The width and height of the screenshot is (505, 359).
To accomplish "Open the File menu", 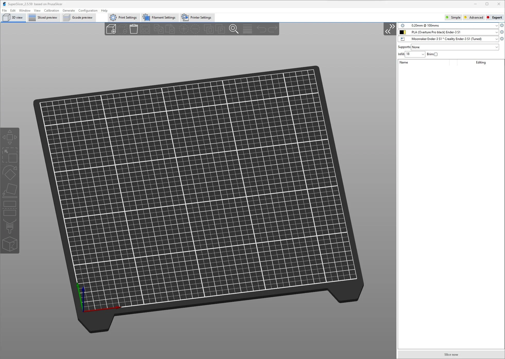I will point(4,11).
